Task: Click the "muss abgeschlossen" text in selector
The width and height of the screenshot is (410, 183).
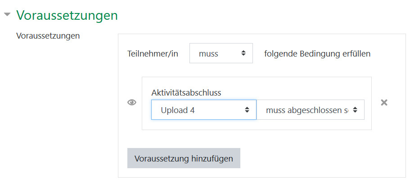Action: [x=306, y=110]
